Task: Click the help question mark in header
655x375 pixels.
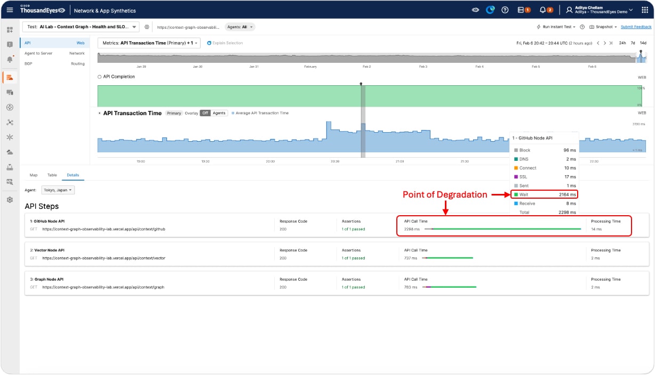Action: (x=505, y=10)
